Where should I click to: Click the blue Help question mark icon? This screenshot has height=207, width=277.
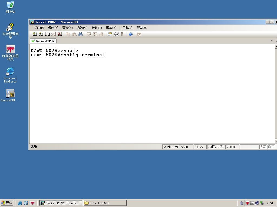131,34
